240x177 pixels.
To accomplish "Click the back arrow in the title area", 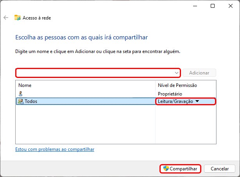I will click(6, 18).
